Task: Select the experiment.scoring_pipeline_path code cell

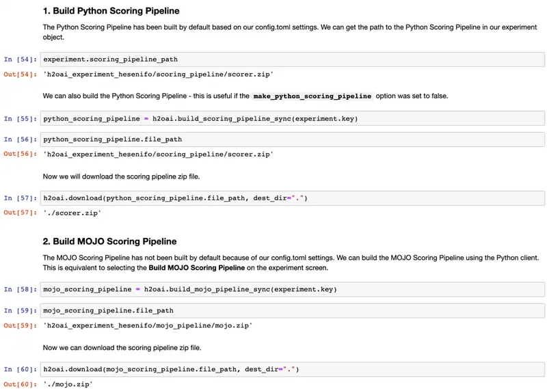Action: [293, 59]
